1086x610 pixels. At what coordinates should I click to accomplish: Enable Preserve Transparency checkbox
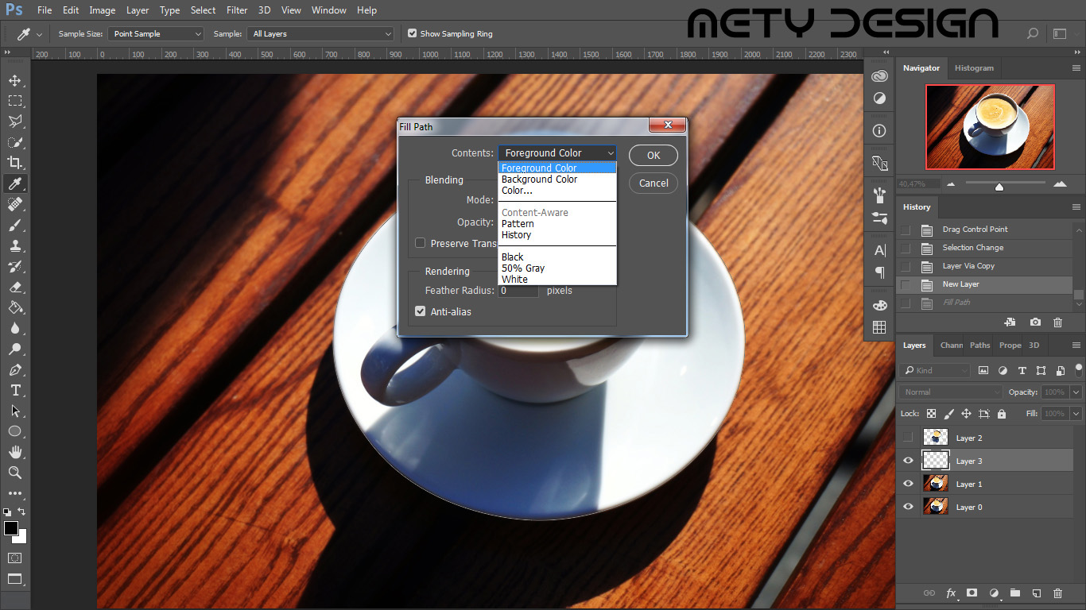tap(421, 243)
